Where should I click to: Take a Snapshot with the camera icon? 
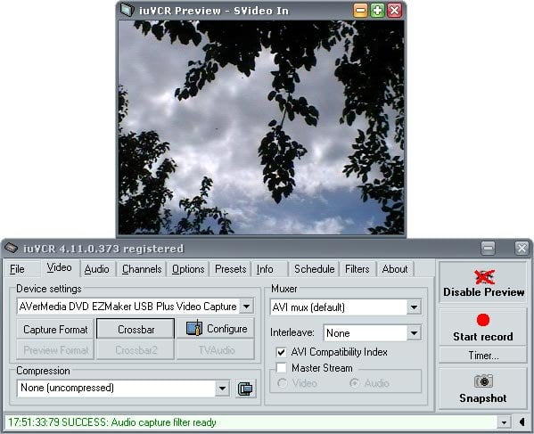(x=483, y=381)
